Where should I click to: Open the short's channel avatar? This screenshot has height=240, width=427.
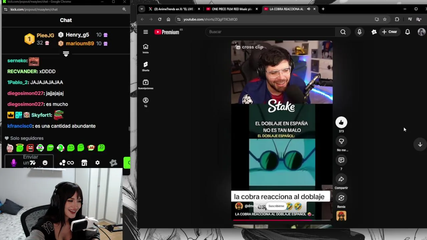pyautogui.click(x=239, y=206)
